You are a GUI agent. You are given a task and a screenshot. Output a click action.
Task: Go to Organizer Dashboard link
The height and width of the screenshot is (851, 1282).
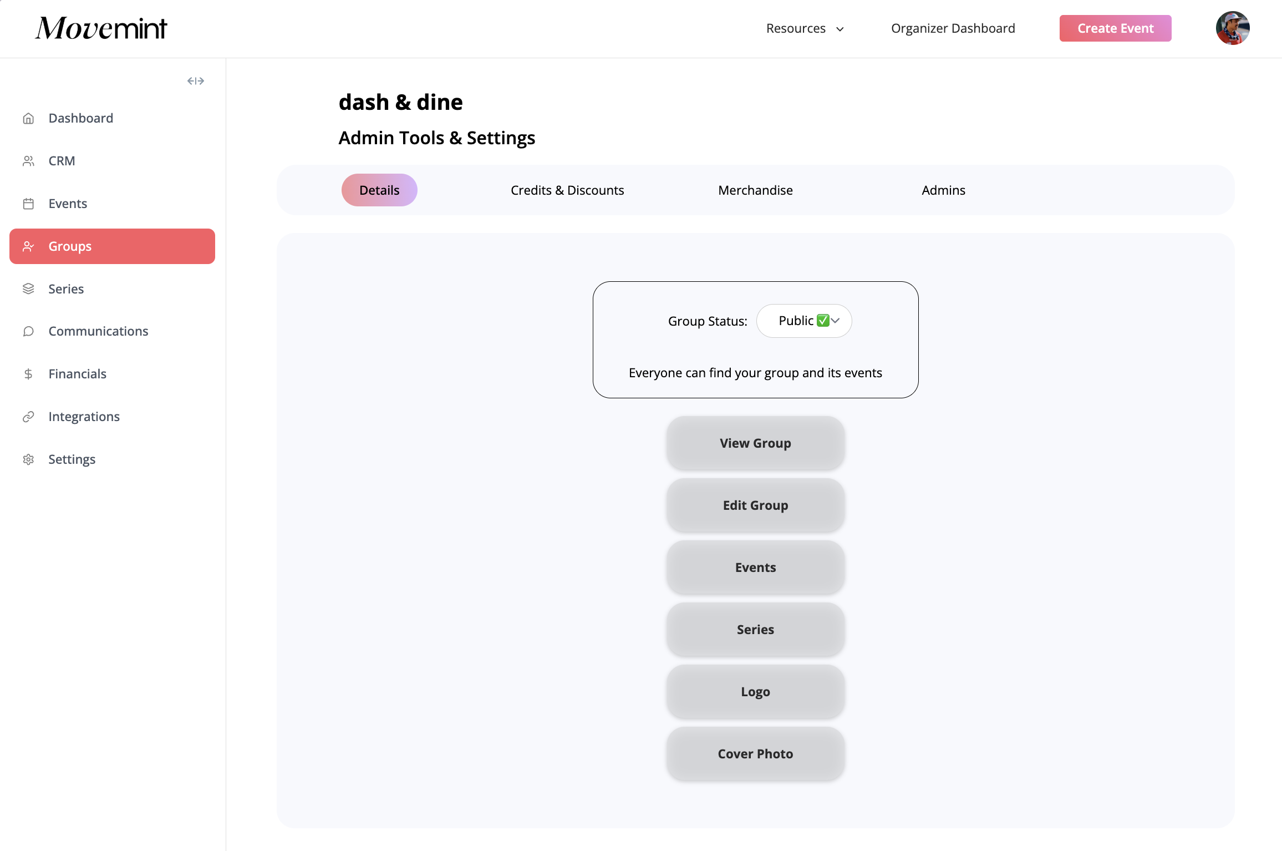[x=953, y=28]
